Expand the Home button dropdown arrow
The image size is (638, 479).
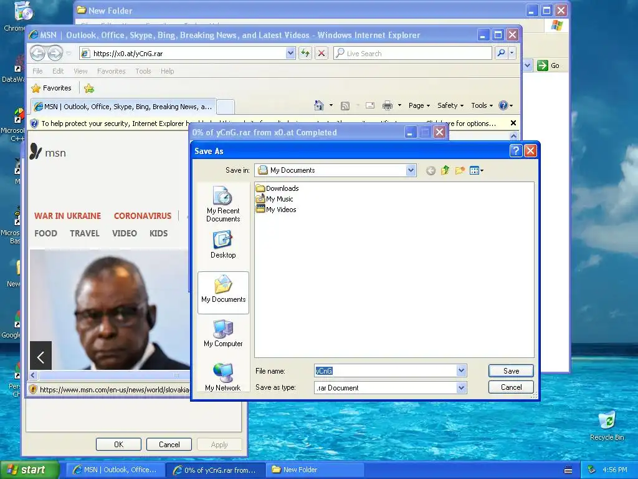(x=331, y=105)
